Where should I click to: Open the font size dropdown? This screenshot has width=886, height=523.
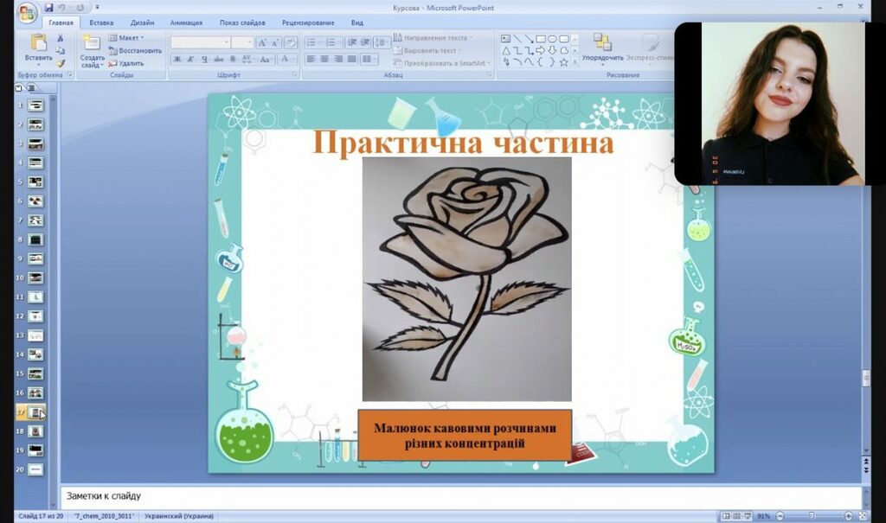click(249, 42)
